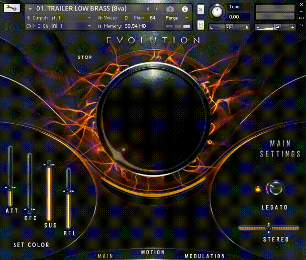Minimize the instrument view
Image resolution: width=306 pixels, height=260 pixels.
pyautogui.click(x=301, y=11)
